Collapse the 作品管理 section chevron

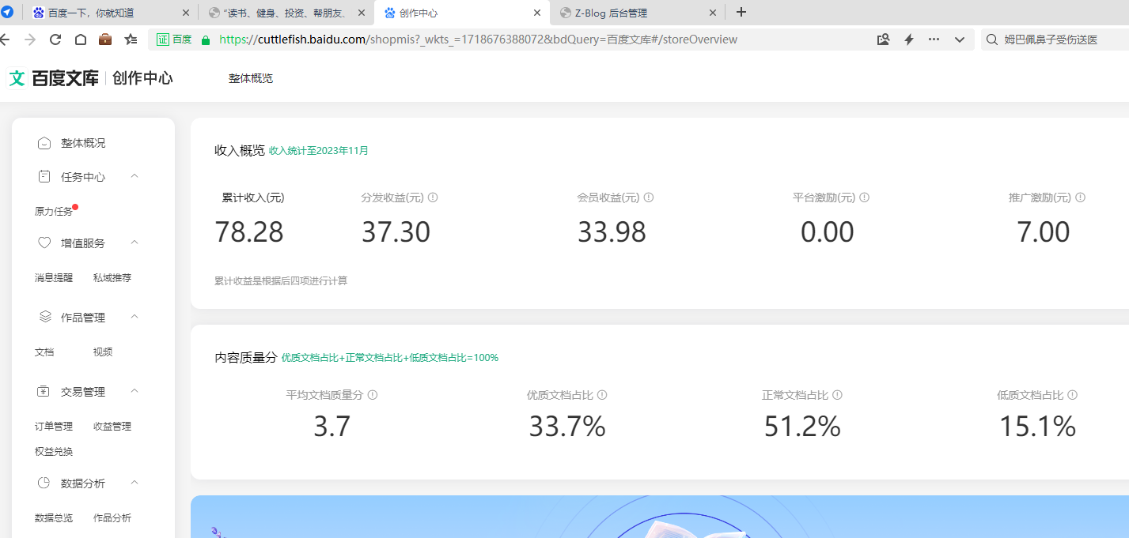coord(134,317)
